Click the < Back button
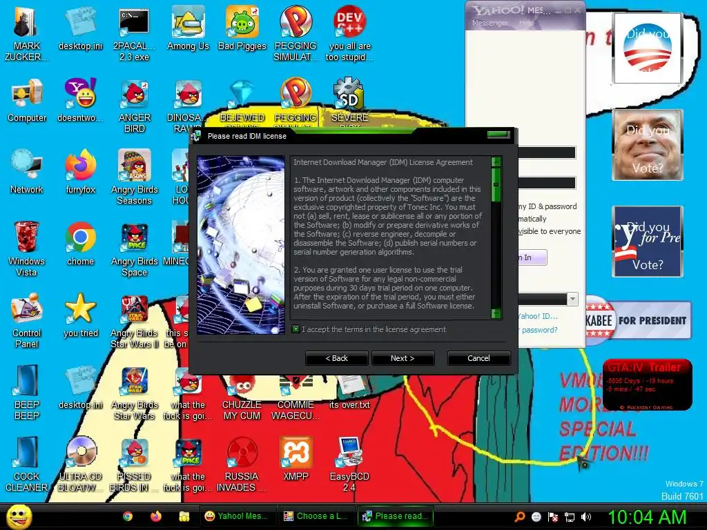The width and height of the screenshot is (707, 530). click(x=336, y=358)
